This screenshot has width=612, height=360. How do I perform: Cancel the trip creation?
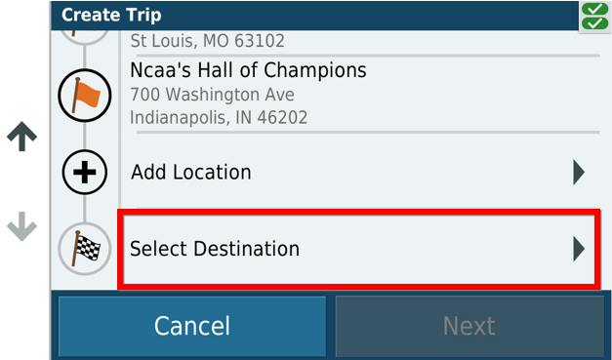192,326
